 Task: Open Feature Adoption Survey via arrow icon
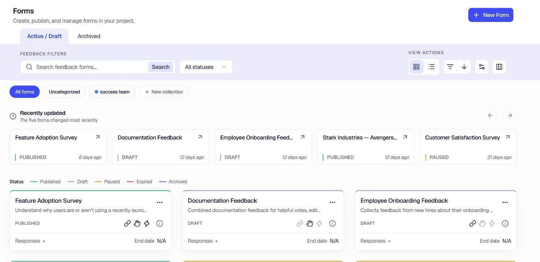tap(98, 137)
